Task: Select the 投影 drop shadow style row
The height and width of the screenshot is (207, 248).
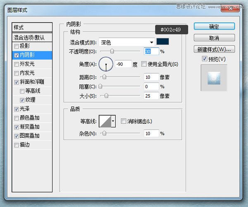Action: click(32, 46)
